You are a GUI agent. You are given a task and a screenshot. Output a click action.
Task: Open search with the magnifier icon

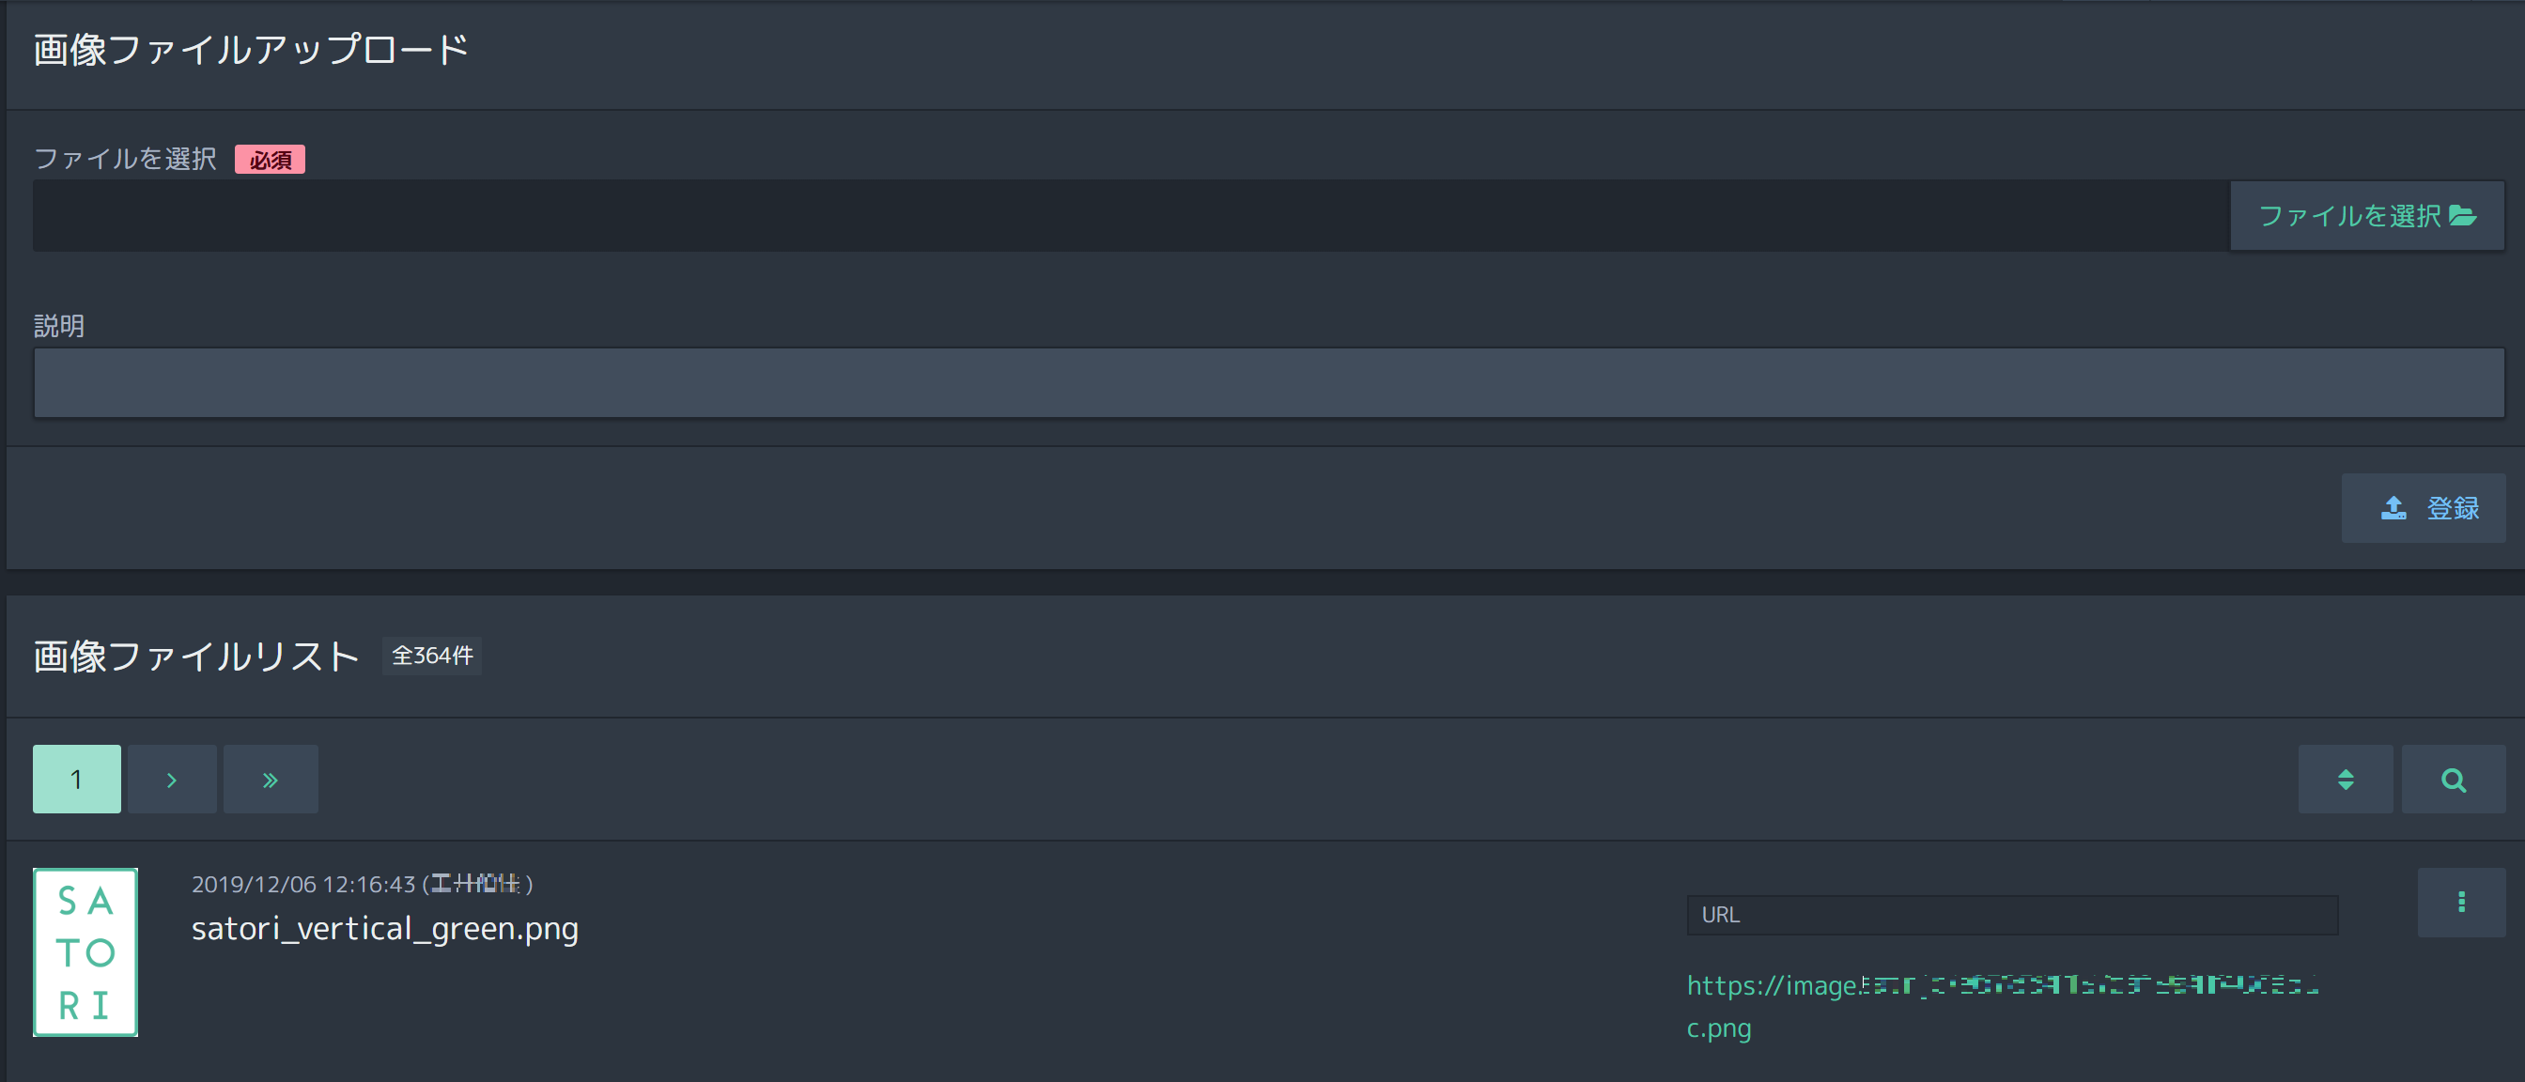(2454, 780)
